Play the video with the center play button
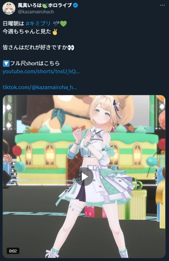The width and height of the screenshot is (169, 261). (x=84, y=177)
